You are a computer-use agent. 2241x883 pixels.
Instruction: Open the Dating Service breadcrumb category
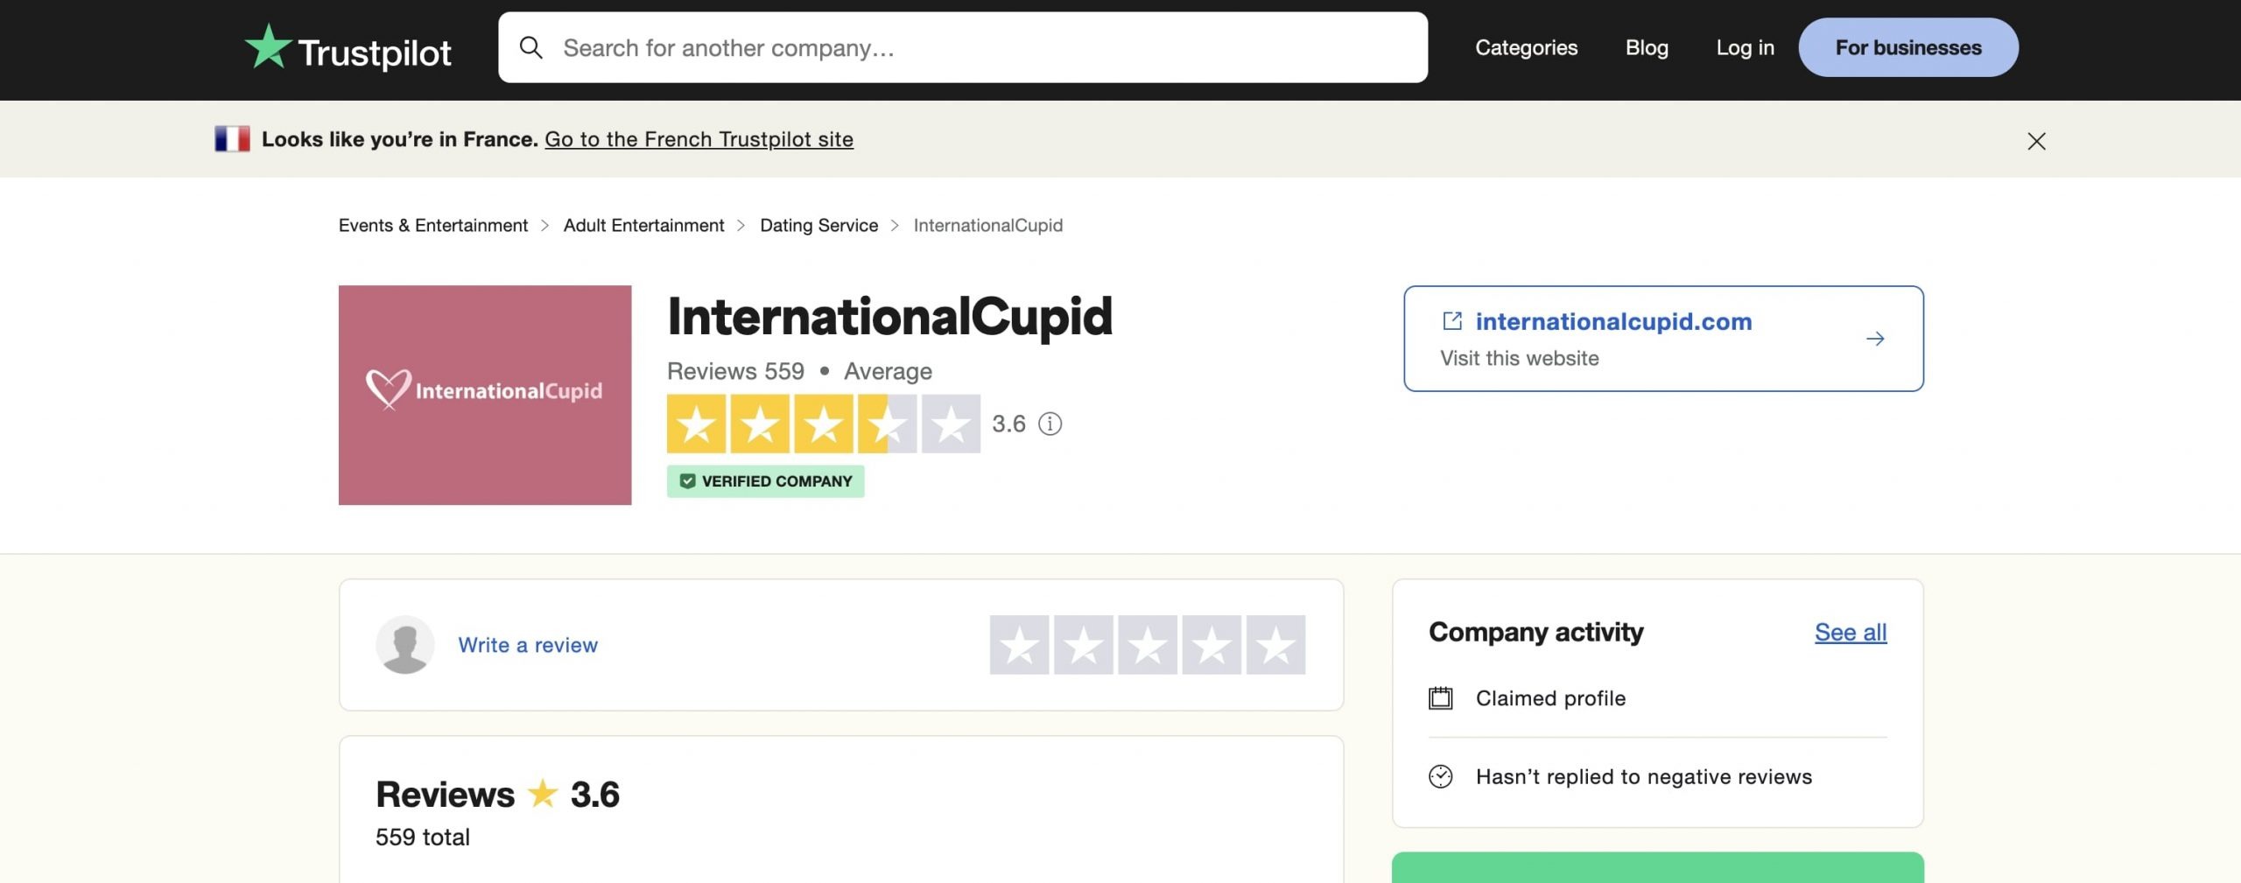click(x=818, y=225)
